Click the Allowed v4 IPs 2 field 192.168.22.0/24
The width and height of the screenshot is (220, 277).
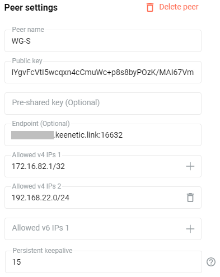tap(103, 198)
